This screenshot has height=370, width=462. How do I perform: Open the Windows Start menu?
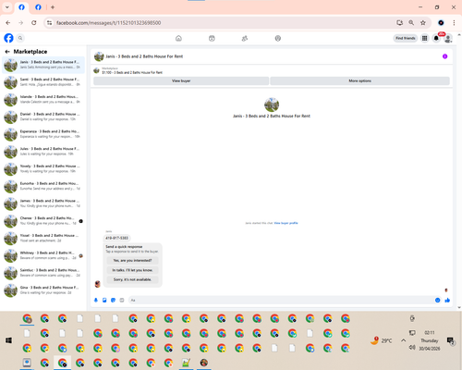tap(8, 340)
